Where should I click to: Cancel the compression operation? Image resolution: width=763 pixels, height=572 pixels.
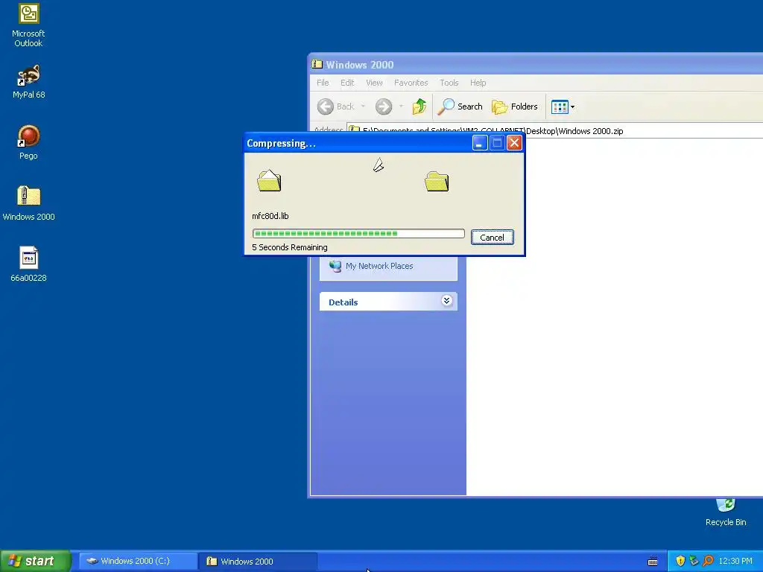[x=492, y=238]
